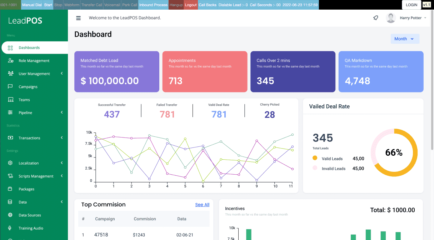Open the Matched Debt Load card
Screen dimensions: 434x240
pos(117,72)
